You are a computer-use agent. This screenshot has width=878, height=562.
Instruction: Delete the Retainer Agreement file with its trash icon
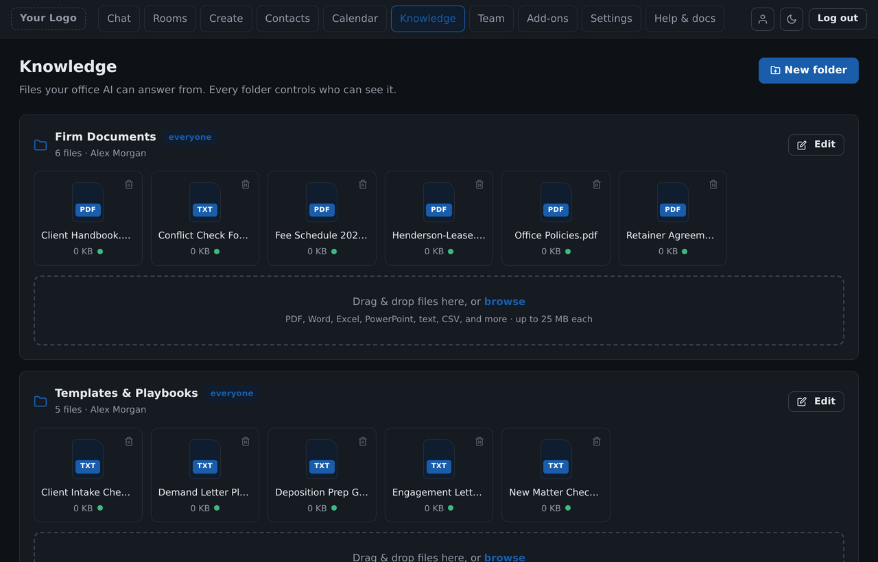click(x=713, y=184)
